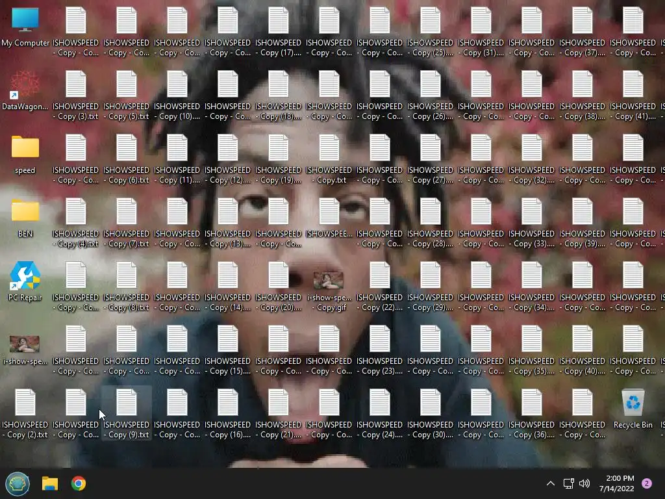665x499 pixels.
Task: Select ISHOWSPEED - Copy (23) file
Action: click(379, 350)
